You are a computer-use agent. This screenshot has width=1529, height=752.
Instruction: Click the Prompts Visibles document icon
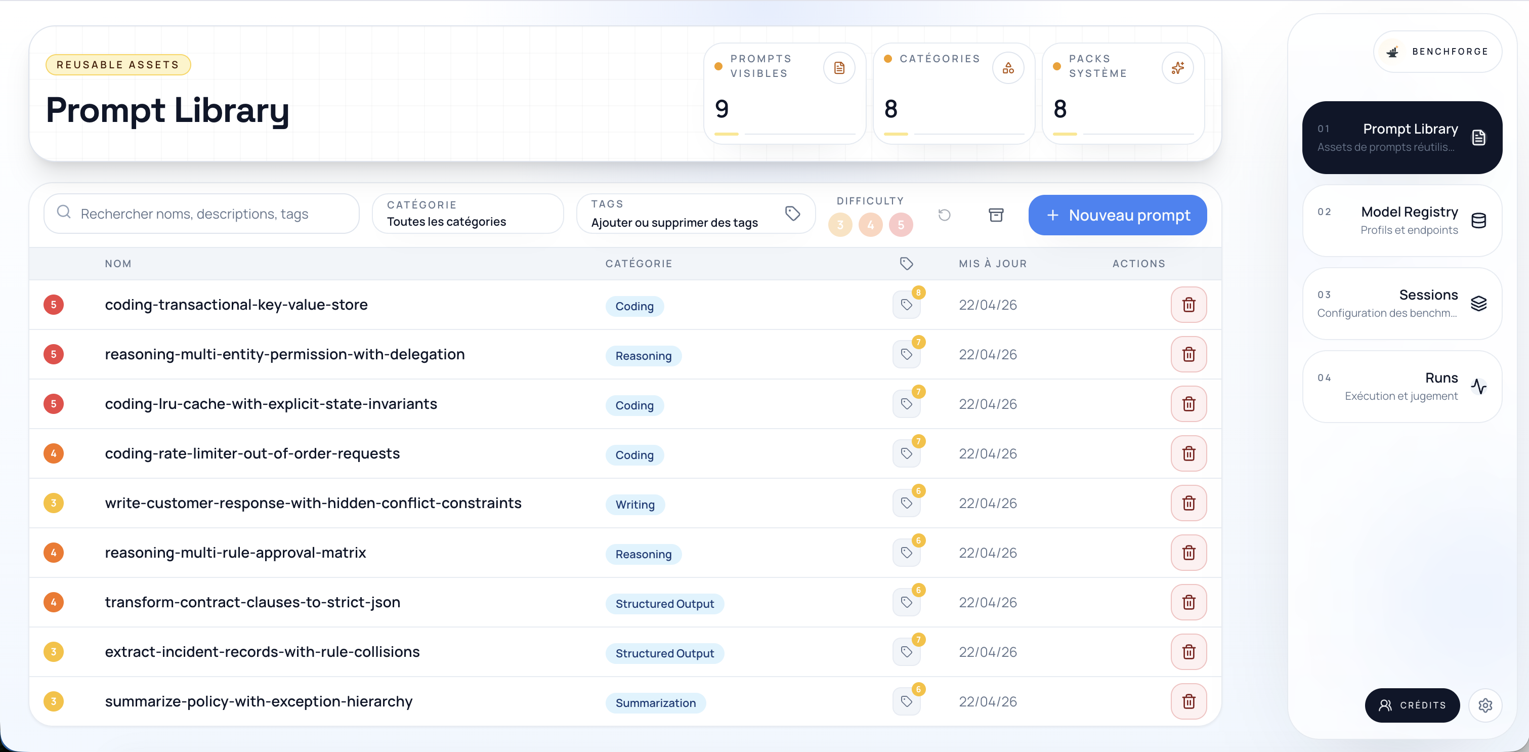839,68
